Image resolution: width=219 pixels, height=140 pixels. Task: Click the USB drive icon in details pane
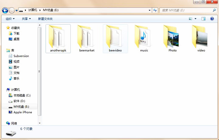pos(11,133)
